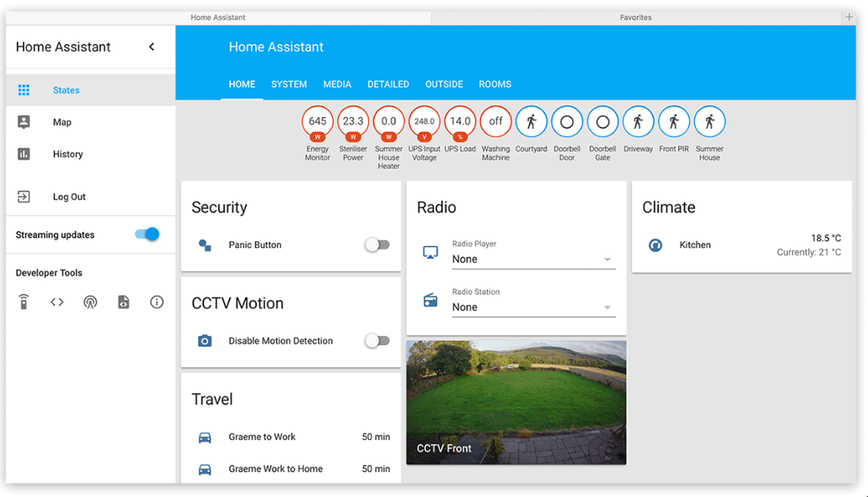Click the 18.5 °C target temperature
The width and height of the screenshot is (868, 497).
click(x=826, y=238)
